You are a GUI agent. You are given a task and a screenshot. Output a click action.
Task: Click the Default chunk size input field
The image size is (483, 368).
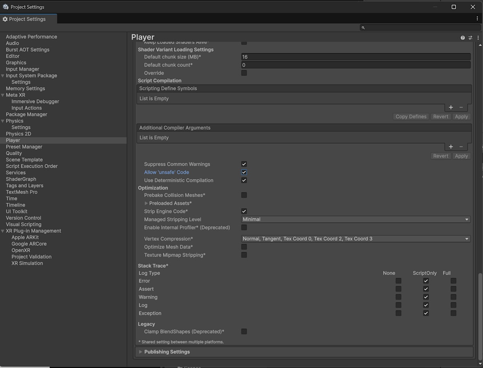tap(356, 57)
